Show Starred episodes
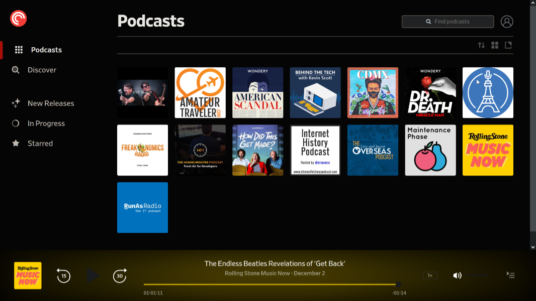This screenshot has width=536, height=301. (40, 143)
